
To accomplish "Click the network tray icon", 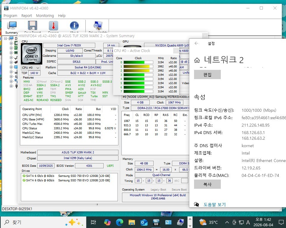I will pos(241,222).
